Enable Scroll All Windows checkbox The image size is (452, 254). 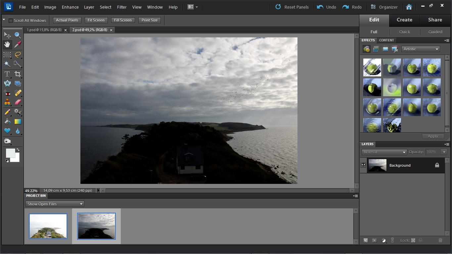(x=11, y=21)
